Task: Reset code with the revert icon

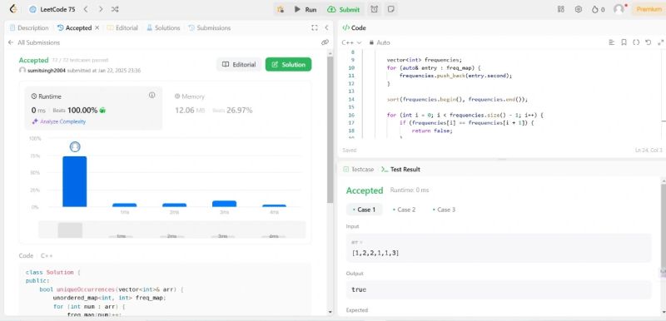Action: [648, 42]
